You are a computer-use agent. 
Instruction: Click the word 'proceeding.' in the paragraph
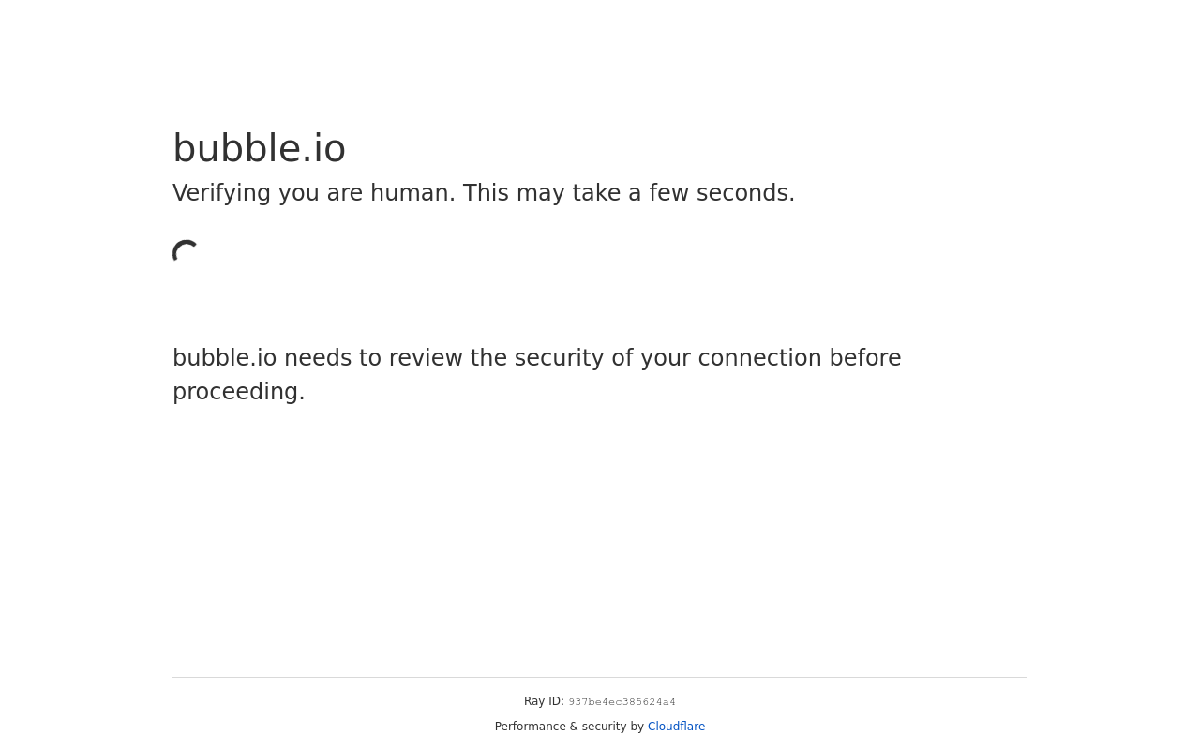pyautogui.click(x=239, y=392)
